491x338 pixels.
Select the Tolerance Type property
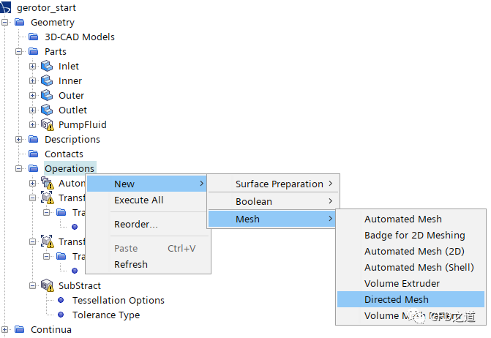coord(105,315)
